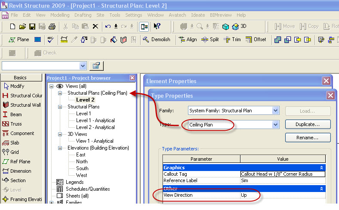Collapse Structural Plans (Ceiling Plan) node
339x210 pixels.
[x=60, y=93]
